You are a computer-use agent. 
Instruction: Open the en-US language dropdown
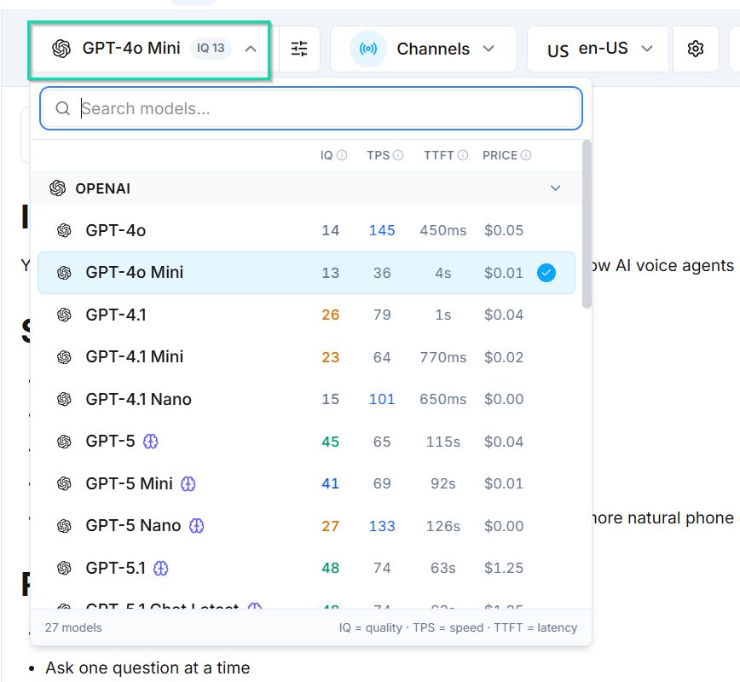tap(599, 49)
